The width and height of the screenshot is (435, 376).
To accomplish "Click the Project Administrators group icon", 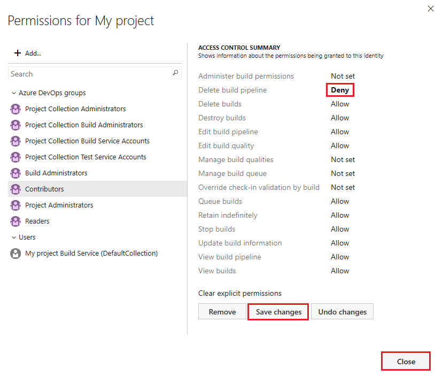I will [15, 205].
